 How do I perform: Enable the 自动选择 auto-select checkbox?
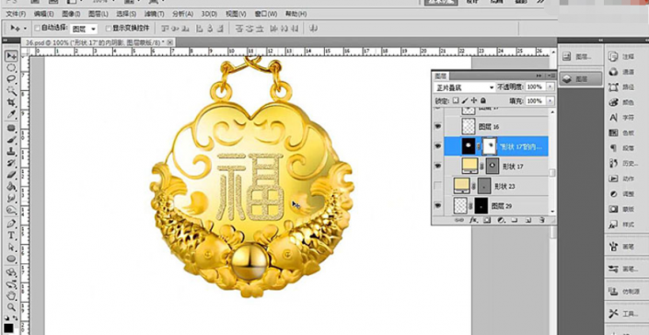point(37,29)
